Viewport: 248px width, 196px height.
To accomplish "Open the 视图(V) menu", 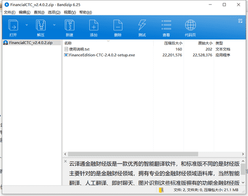I will point(70,12).
